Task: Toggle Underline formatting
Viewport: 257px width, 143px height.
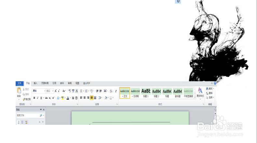Action: 41,98
